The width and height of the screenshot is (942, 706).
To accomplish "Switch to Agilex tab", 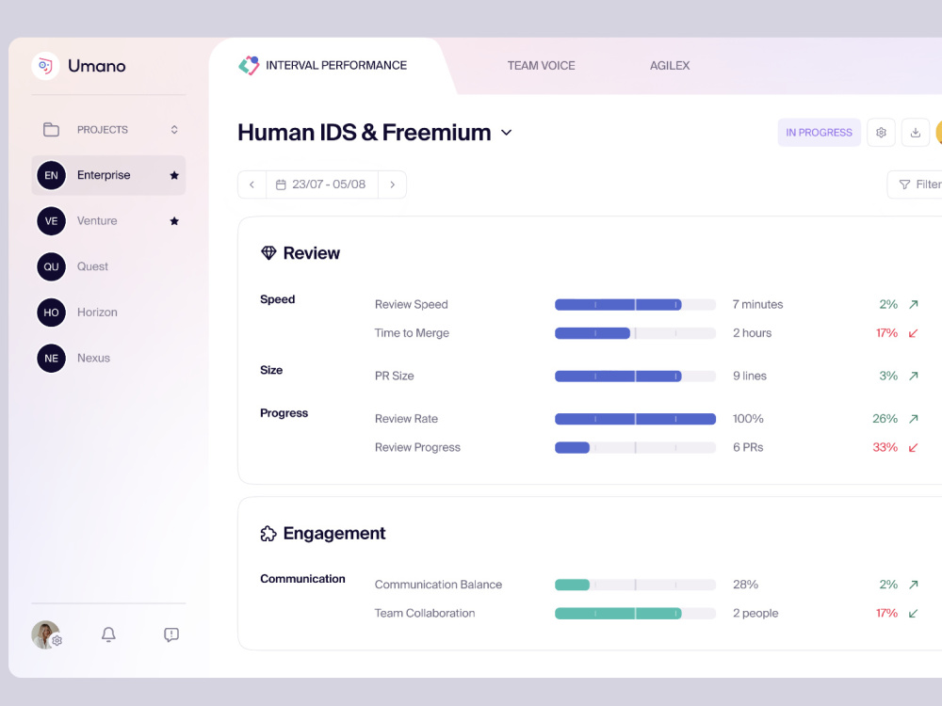I will (670, 66).
